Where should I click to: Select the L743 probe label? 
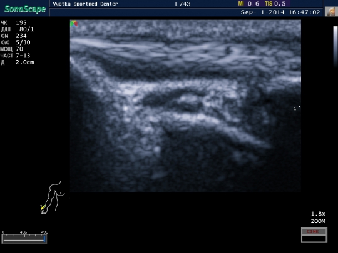click(183, 4)
